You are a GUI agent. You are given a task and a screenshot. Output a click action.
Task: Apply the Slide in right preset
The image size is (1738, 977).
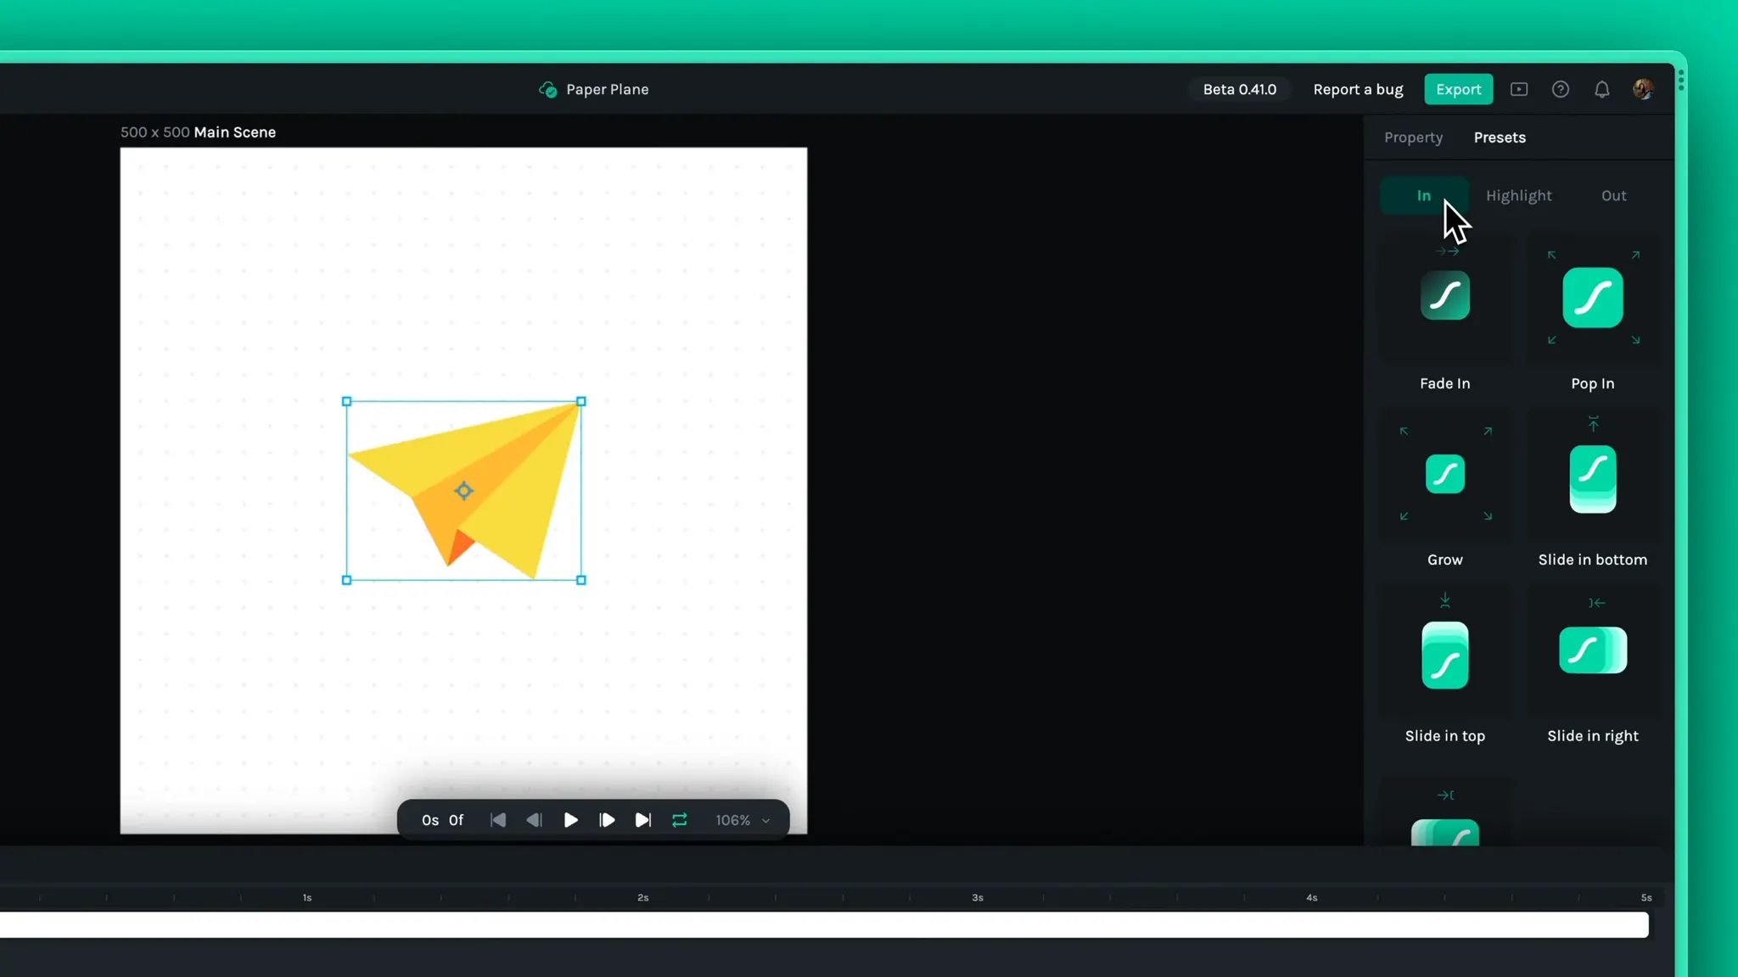tap(1592, 650)
